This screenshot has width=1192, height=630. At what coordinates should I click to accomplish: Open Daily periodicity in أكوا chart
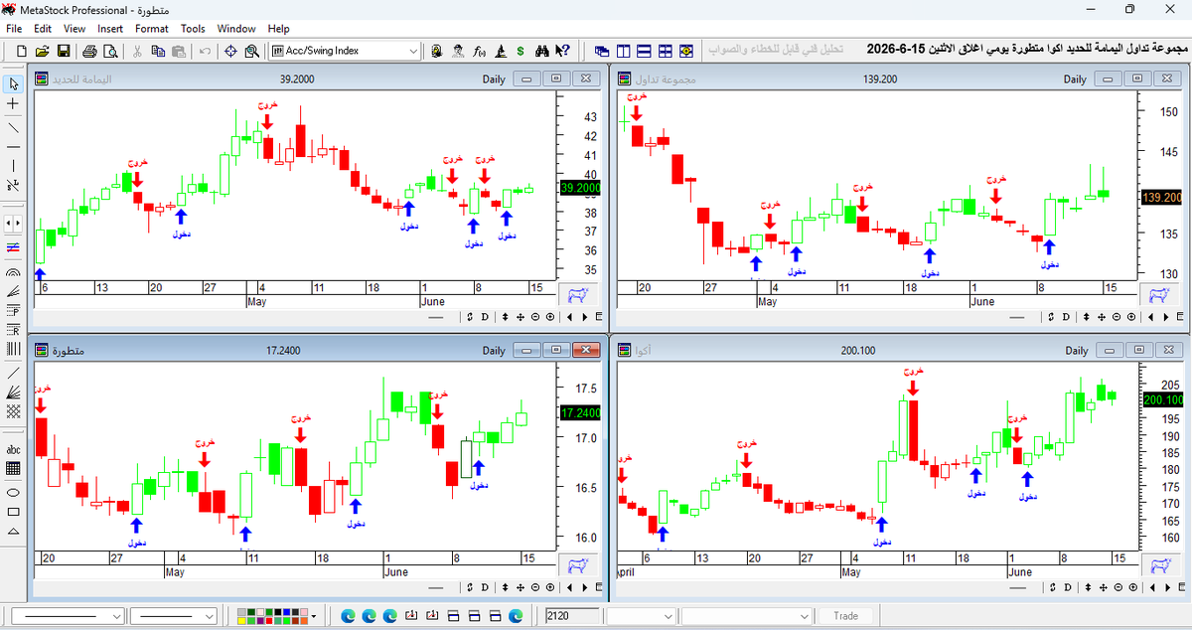click(1077, 351)
